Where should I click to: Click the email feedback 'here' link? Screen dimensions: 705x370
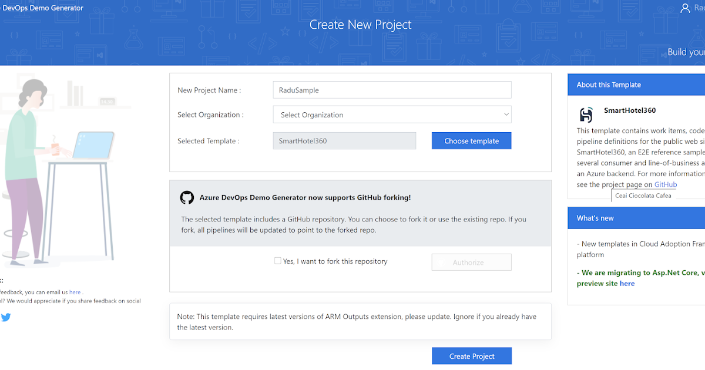(75, 292)
